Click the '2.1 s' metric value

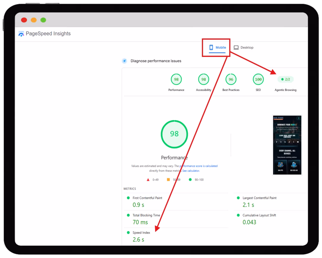click(x=248, y=205)
